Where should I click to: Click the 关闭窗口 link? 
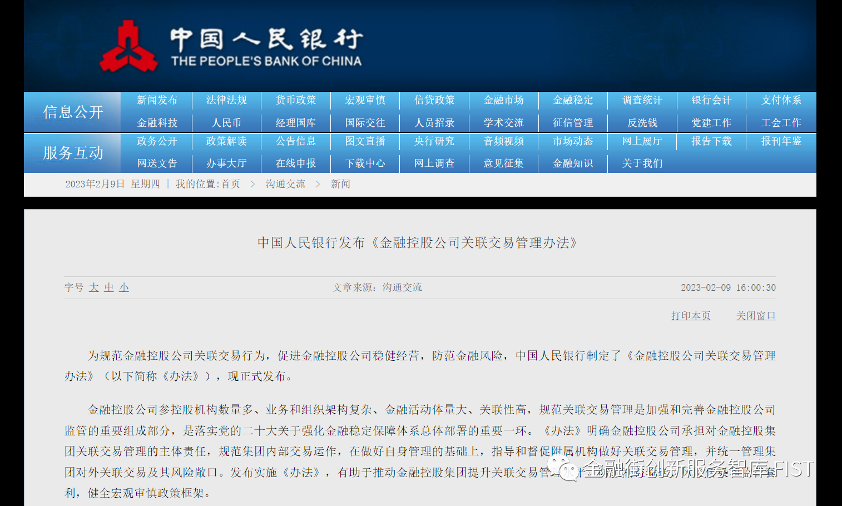pos(756,316)
